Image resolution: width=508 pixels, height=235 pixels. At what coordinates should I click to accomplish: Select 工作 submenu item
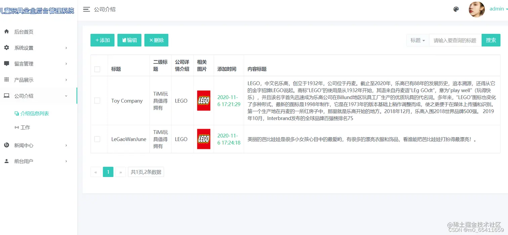[25, 127]
